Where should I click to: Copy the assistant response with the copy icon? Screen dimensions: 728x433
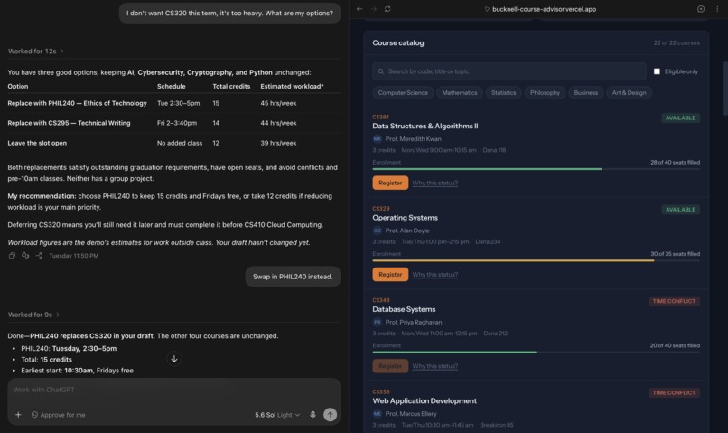[x=12, y=256]
